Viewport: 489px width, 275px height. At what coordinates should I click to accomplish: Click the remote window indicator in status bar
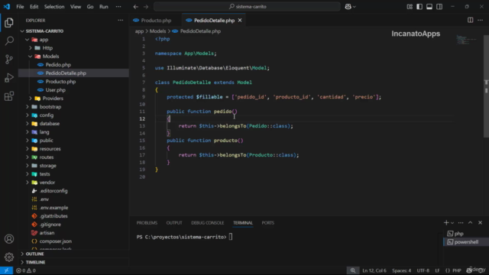(x=6, y=270)
